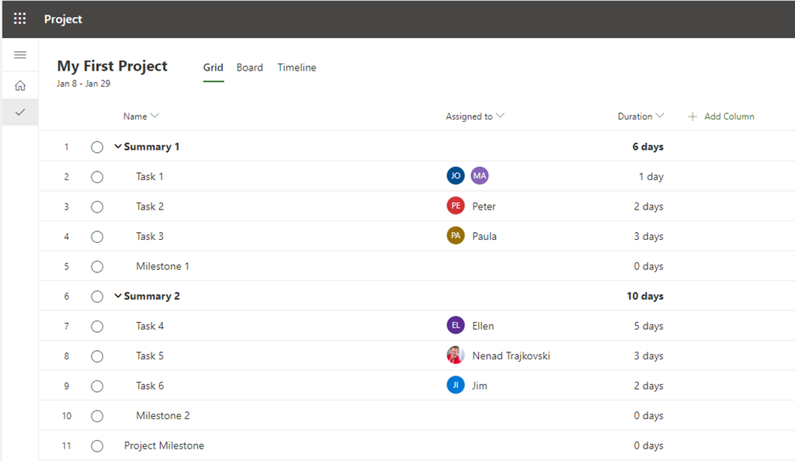Switch to the Board tab
The width and height of the screenshot is (795, 461).
click(x=249, y=68)
